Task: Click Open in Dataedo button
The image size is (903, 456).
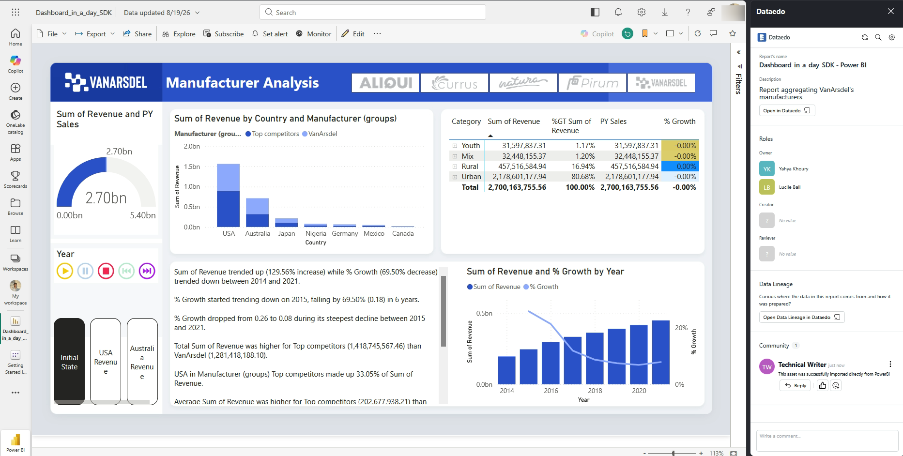Action: (x=787, y=110)
